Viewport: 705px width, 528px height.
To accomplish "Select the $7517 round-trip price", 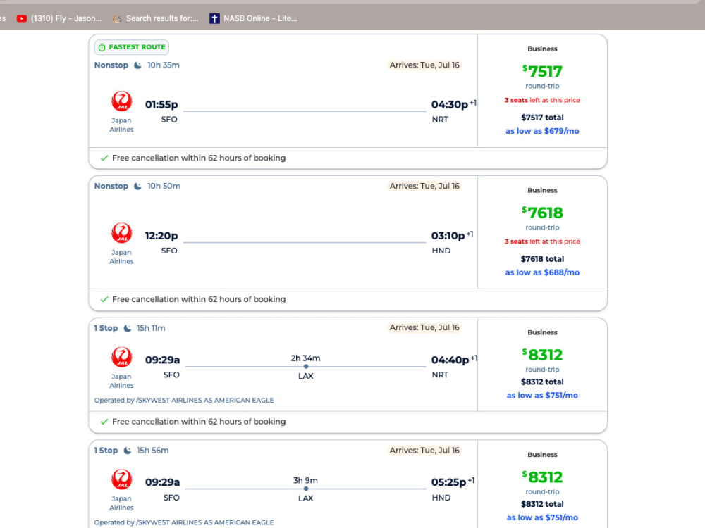I will tap(542, 71).
